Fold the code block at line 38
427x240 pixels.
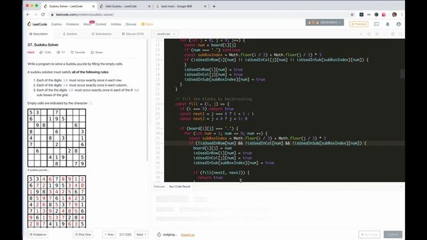(161, 173)
